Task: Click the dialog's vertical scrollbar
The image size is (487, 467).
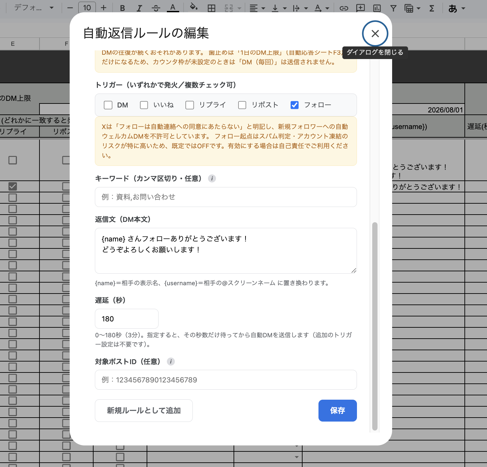Action: 375,326
